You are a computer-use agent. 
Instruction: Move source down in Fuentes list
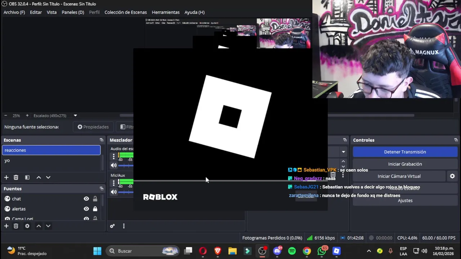[x=48, y=226]
